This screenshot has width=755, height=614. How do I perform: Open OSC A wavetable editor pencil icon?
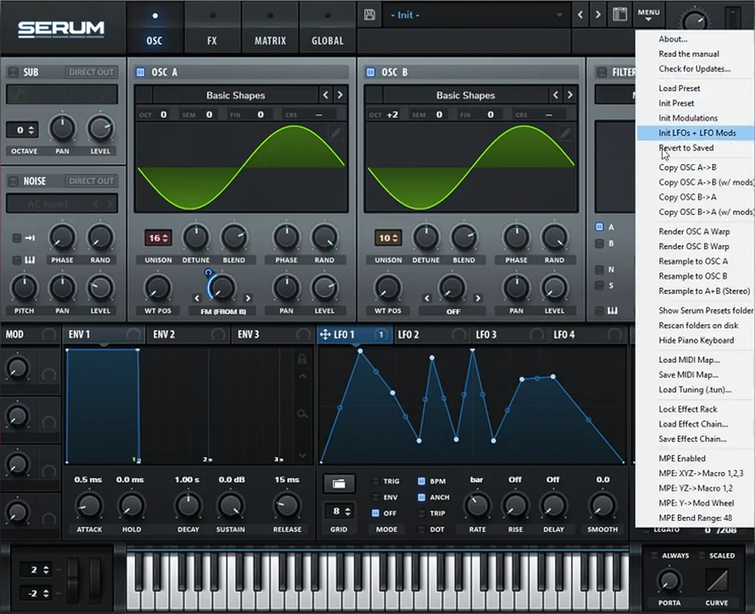tap(336, 133)
